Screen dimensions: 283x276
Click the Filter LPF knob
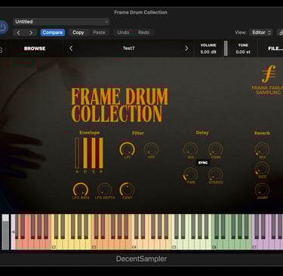pyautogui.click(x=127, y=149)
